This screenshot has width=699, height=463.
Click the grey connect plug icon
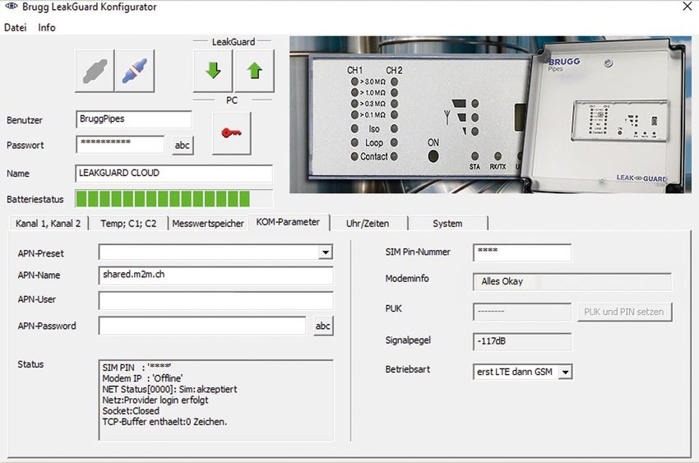pyautogui.click(x=95, y=71)
